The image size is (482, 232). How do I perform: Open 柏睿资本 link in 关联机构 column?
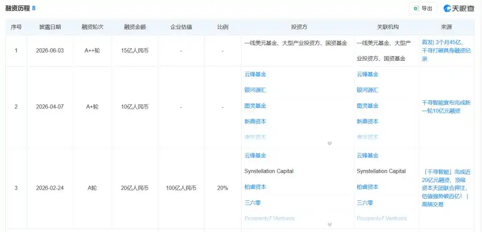[367, 187]
